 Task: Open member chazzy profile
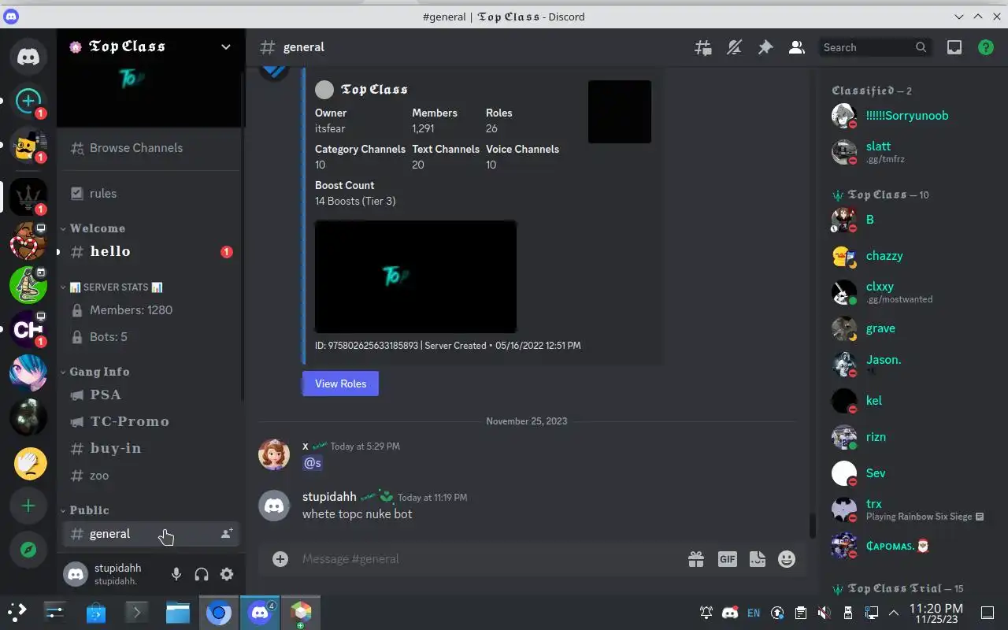(x=907, y=256)
